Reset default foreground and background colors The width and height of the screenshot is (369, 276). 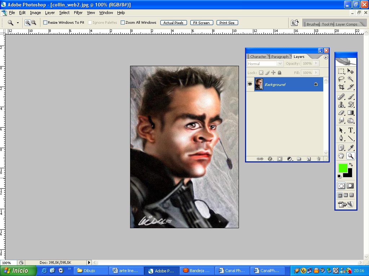click(339, 176)
